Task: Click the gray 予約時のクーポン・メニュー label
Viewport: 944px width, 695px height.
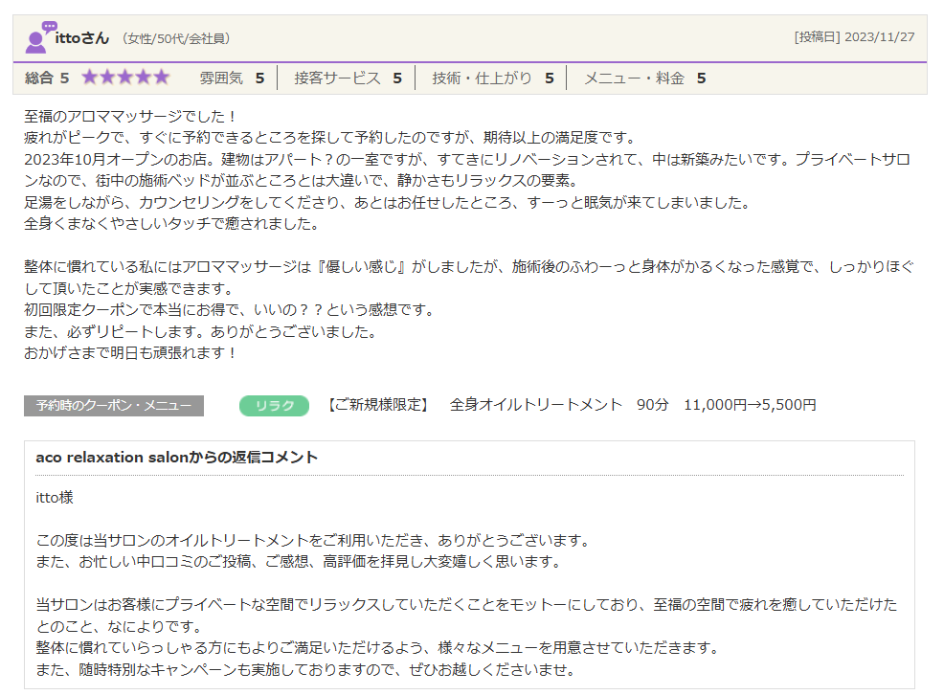Action: (114, 406)
